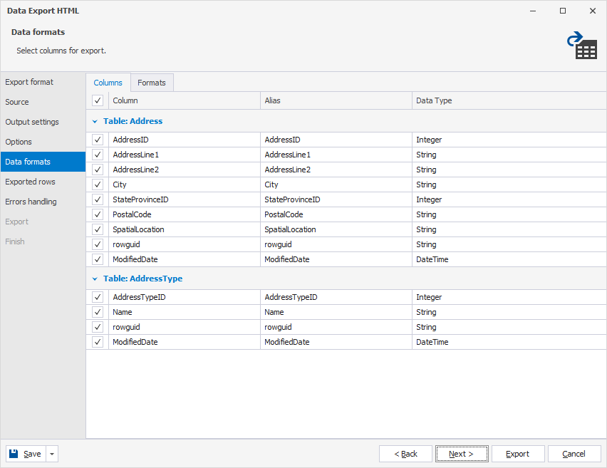Screen dimensions: 607x468
Task: Open the Options step
Action: click(x=43, y=142)
